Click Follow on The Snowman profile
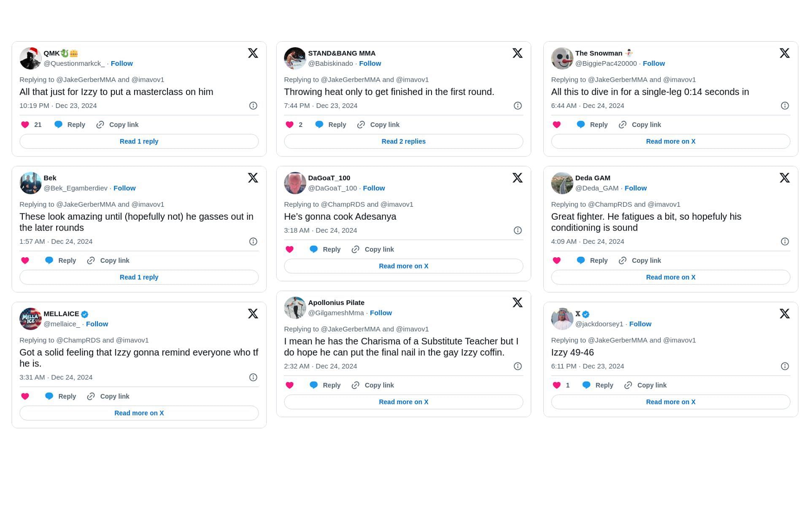The height and width of the screenshot is (506, 810). (654, 63)
